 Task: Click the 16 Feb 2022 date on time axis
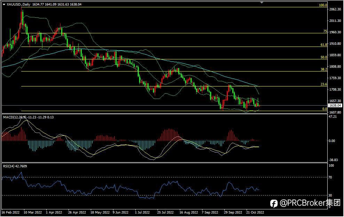[x=10, y=212]
